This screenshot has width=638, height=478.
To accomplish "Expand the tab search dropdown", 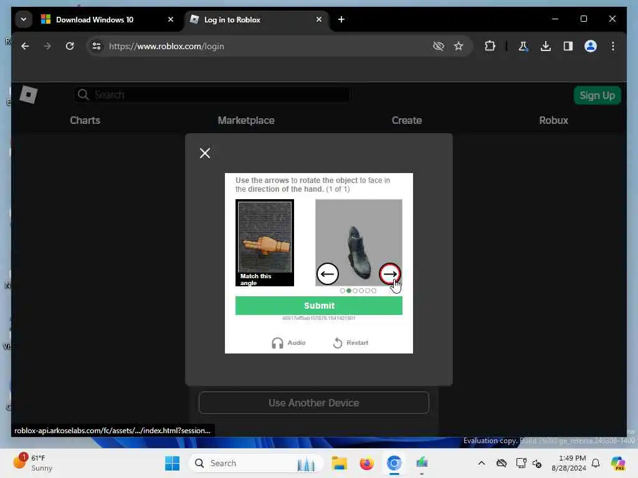I will [x=24, y=19].
